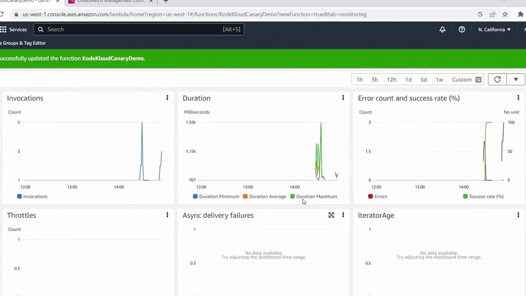Switch to CloudWatch Management Console tab
Image resolution: width=526 pixels, height=296 pixels.
[x=111, y=1]
